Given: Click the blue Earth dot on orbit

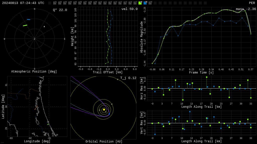Looking at the screenshot, I should [109, 114].
